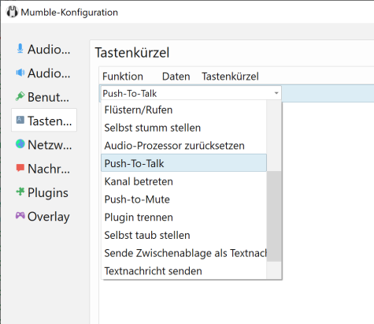Open the Push-To-Talk function combo box arrow
Viewport: 374px width, 324px height.
tap(276, 93)
